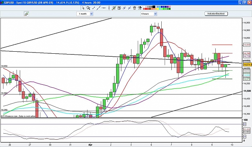Click the stochastic 80 level label

pos(245,124)
